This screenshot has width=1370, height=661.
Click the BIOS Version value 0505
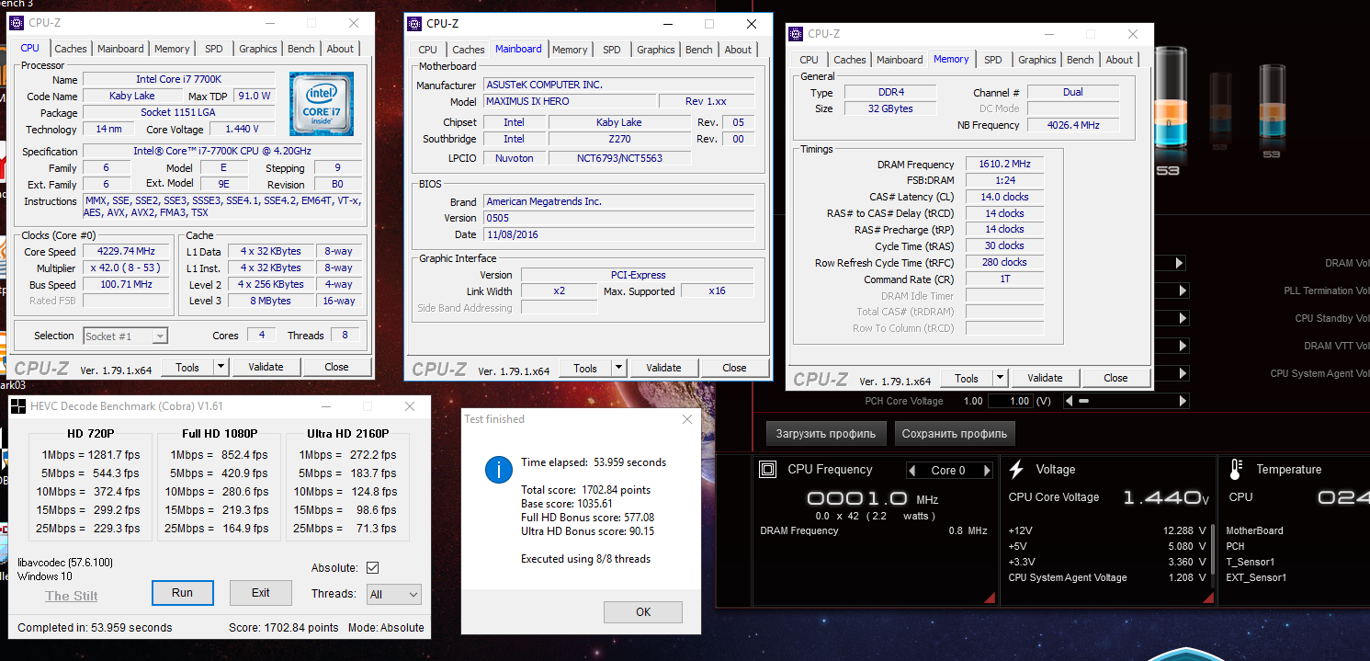pos(619,219)
